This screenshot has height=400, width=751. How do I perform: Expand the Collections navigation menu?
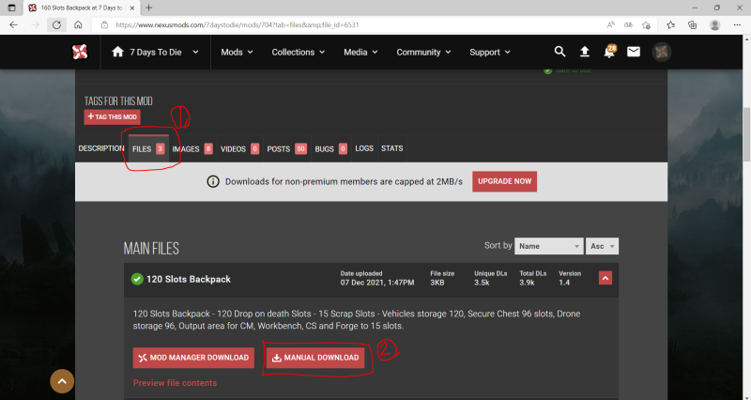pyautogui.click(x=299, y=53)
